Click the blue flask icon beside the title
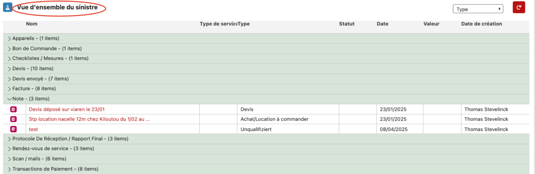This screenshot has width=535, height=174. coord(8,7)
